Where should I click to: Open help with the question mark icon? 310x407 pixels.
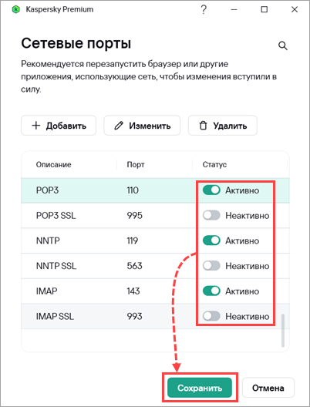204,9
